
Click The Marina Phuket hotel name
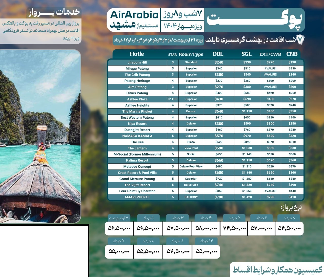coord(137,111)
